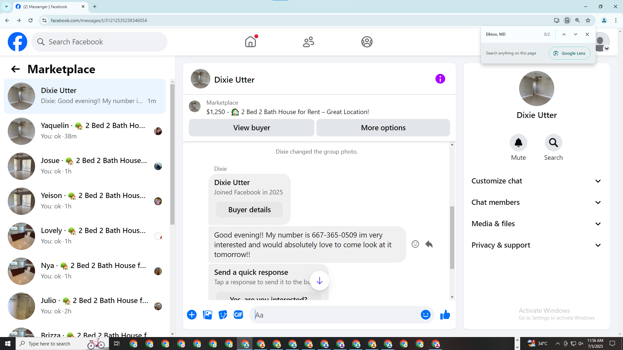Click the More options button

pos(383,128)
